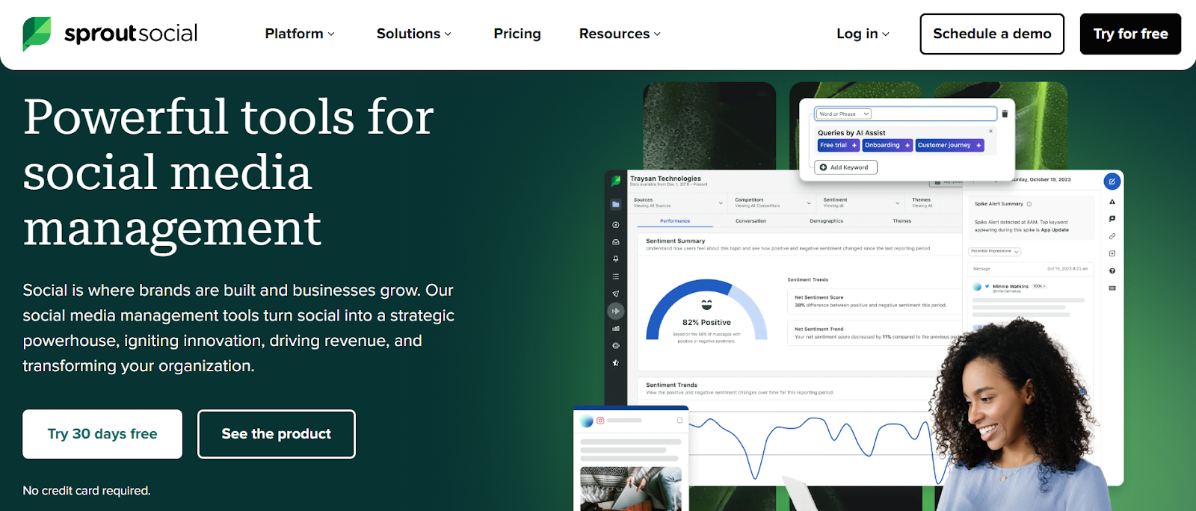The height and width of the screenshot is (511, 1196).
Task: Add the Free trial query chip
Action: 838,145
